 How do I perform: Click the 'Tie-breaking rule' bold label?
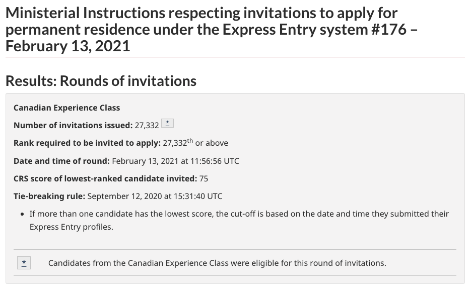(49, 197)
